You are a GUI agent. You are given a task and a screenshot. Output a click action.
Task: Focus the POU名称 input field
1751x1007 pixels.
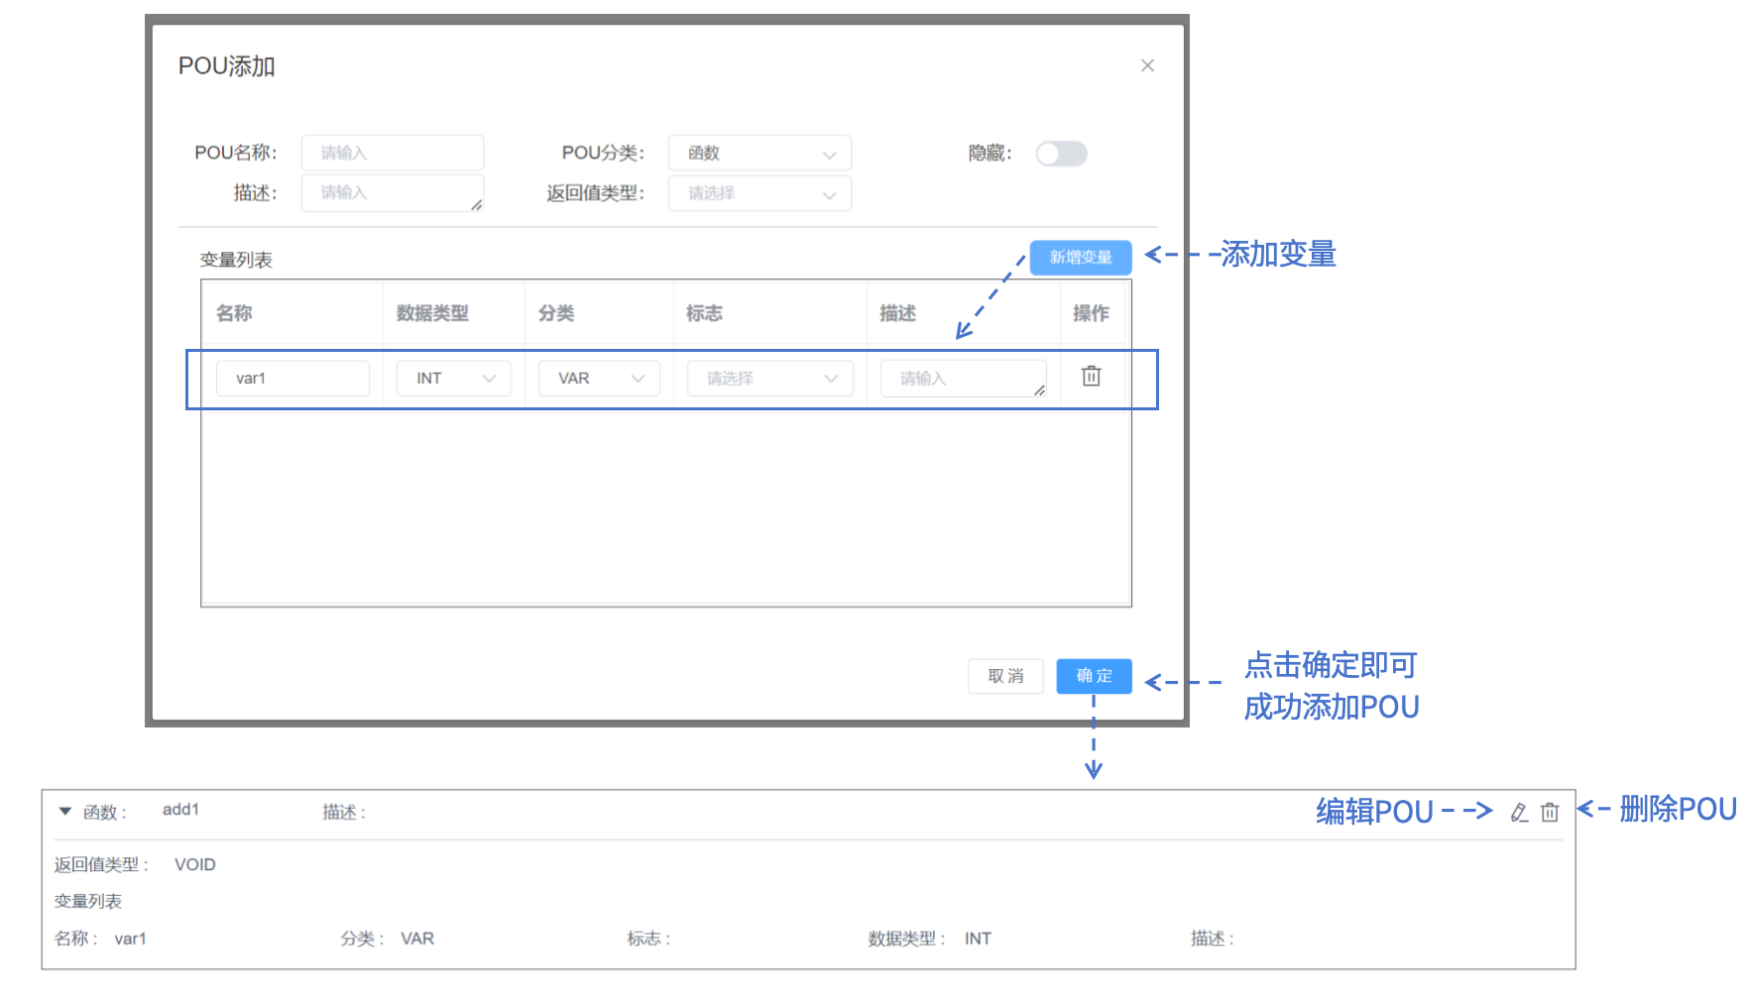point(393,153)
